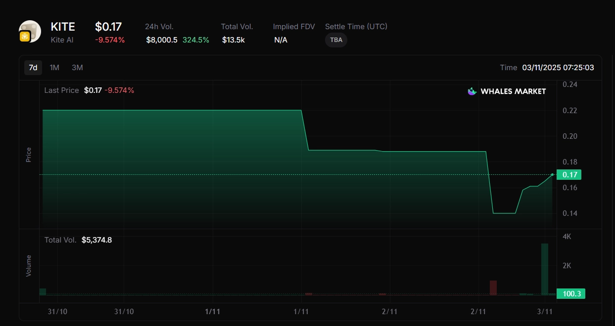Screen dimensions: 615x326
Task: Click the green dot ending the price line
Action: (552, 175)
